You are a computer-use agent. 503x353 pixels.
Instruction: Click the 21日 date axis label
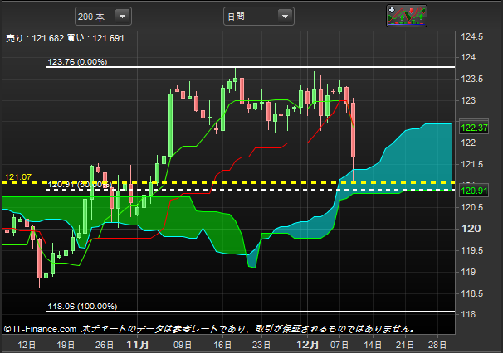click(x=405, y=345)
